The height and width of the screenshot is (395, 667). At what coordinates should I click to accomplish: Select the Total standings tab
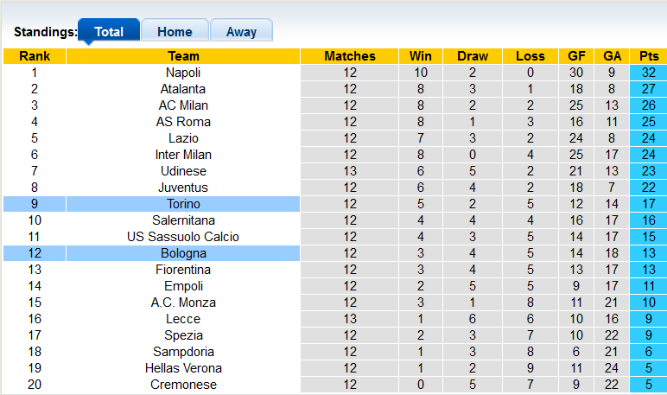coord(109,32)
